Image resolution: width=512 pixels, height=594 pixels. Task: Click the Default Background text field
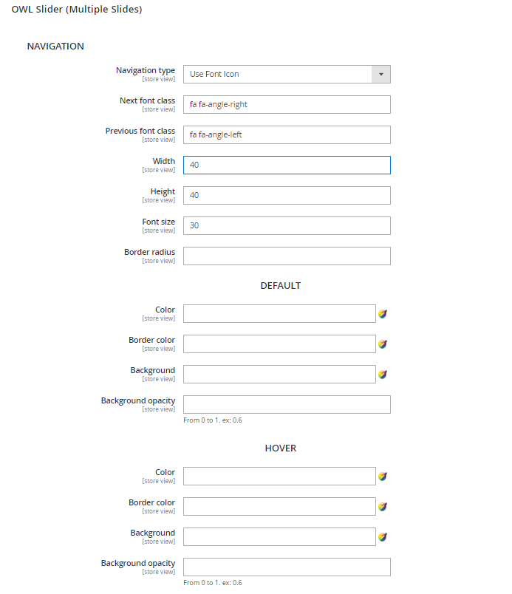[279, 375]
